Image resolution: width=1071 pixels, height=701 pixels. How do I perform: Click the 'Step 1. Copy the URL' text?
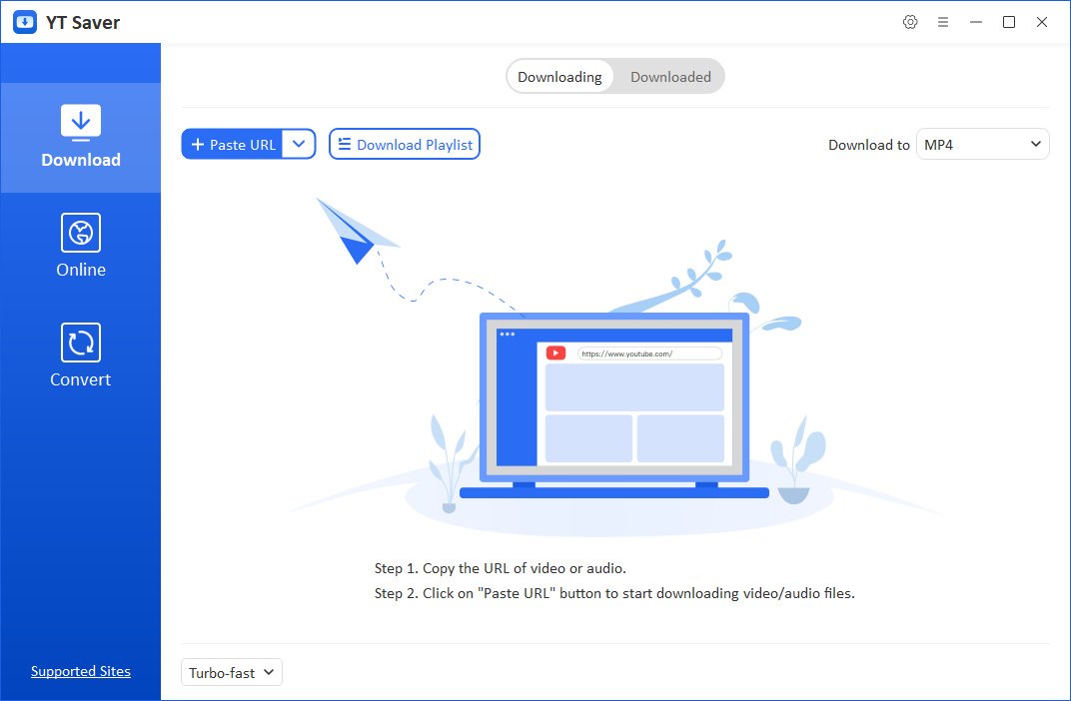pyautogui.click(x=500, y=568)
